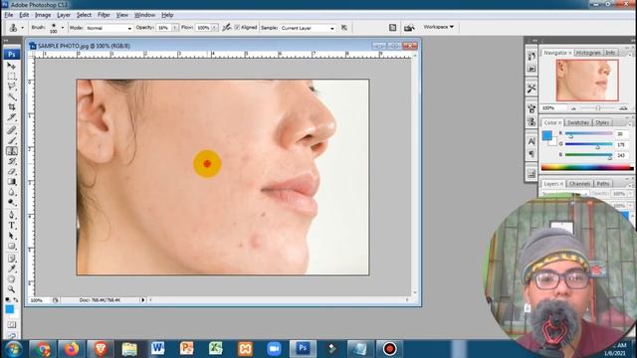Change the screen mode button
The width and height of the screenshot is (637, 358).
(11, 335)
